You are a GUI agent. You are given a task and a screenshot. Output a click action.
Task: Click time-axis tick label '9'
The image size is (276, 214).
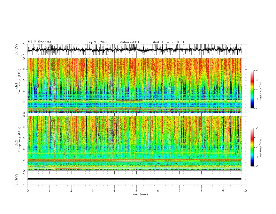click(223, 191)
